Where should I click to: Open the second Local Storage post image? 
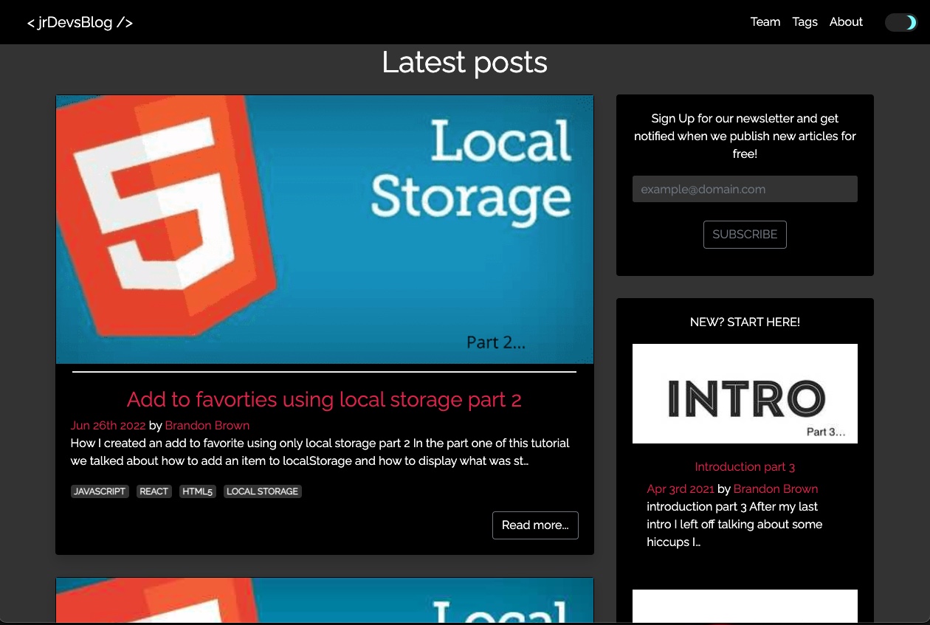pyautogui.click(x=325, y=601)
